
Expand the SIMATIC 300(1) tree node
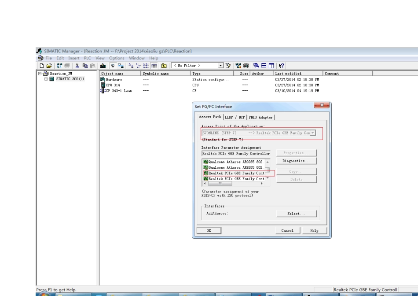coord(46,79)
